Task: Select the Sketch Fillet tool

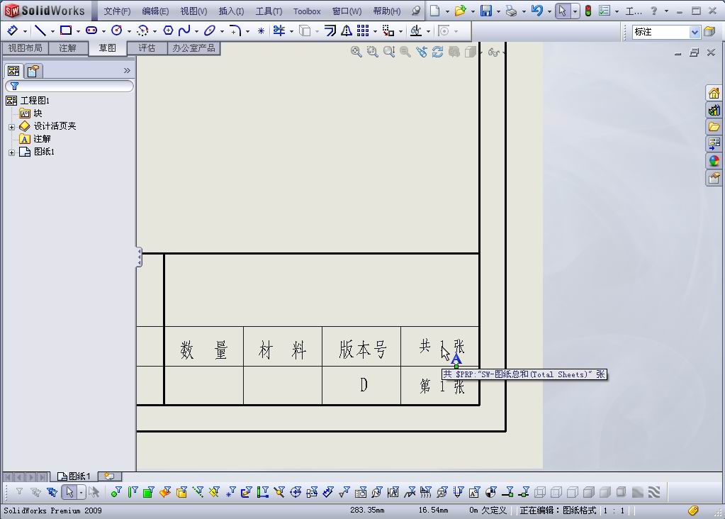Action: [235, 30]
